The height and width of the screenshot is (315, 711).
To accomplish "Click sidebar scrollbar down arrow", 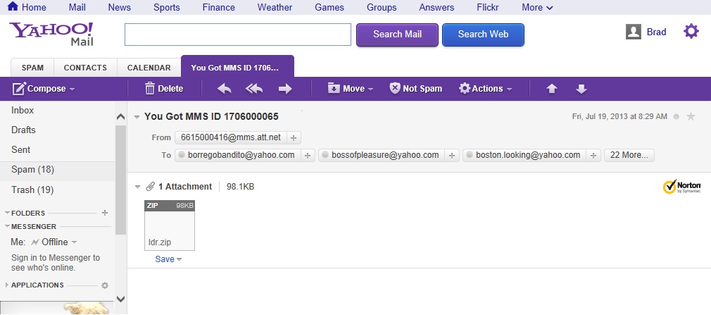I will tap(120, 299).
